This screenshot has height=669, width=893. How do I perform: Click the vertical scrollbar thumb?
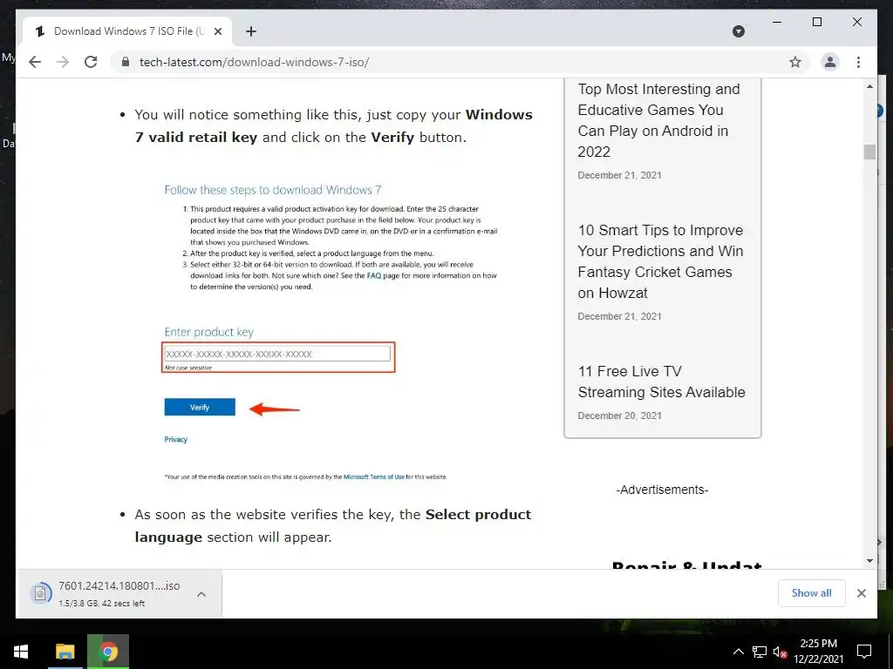coord(869,152)
